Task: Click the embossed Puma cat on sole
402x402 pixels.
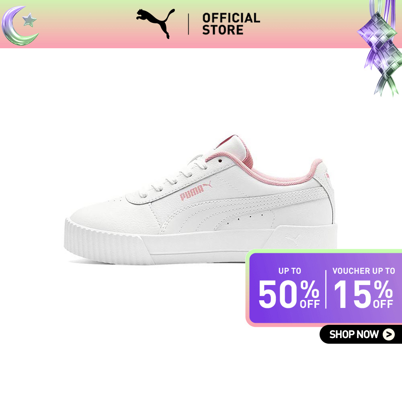Action: (293, 239)
